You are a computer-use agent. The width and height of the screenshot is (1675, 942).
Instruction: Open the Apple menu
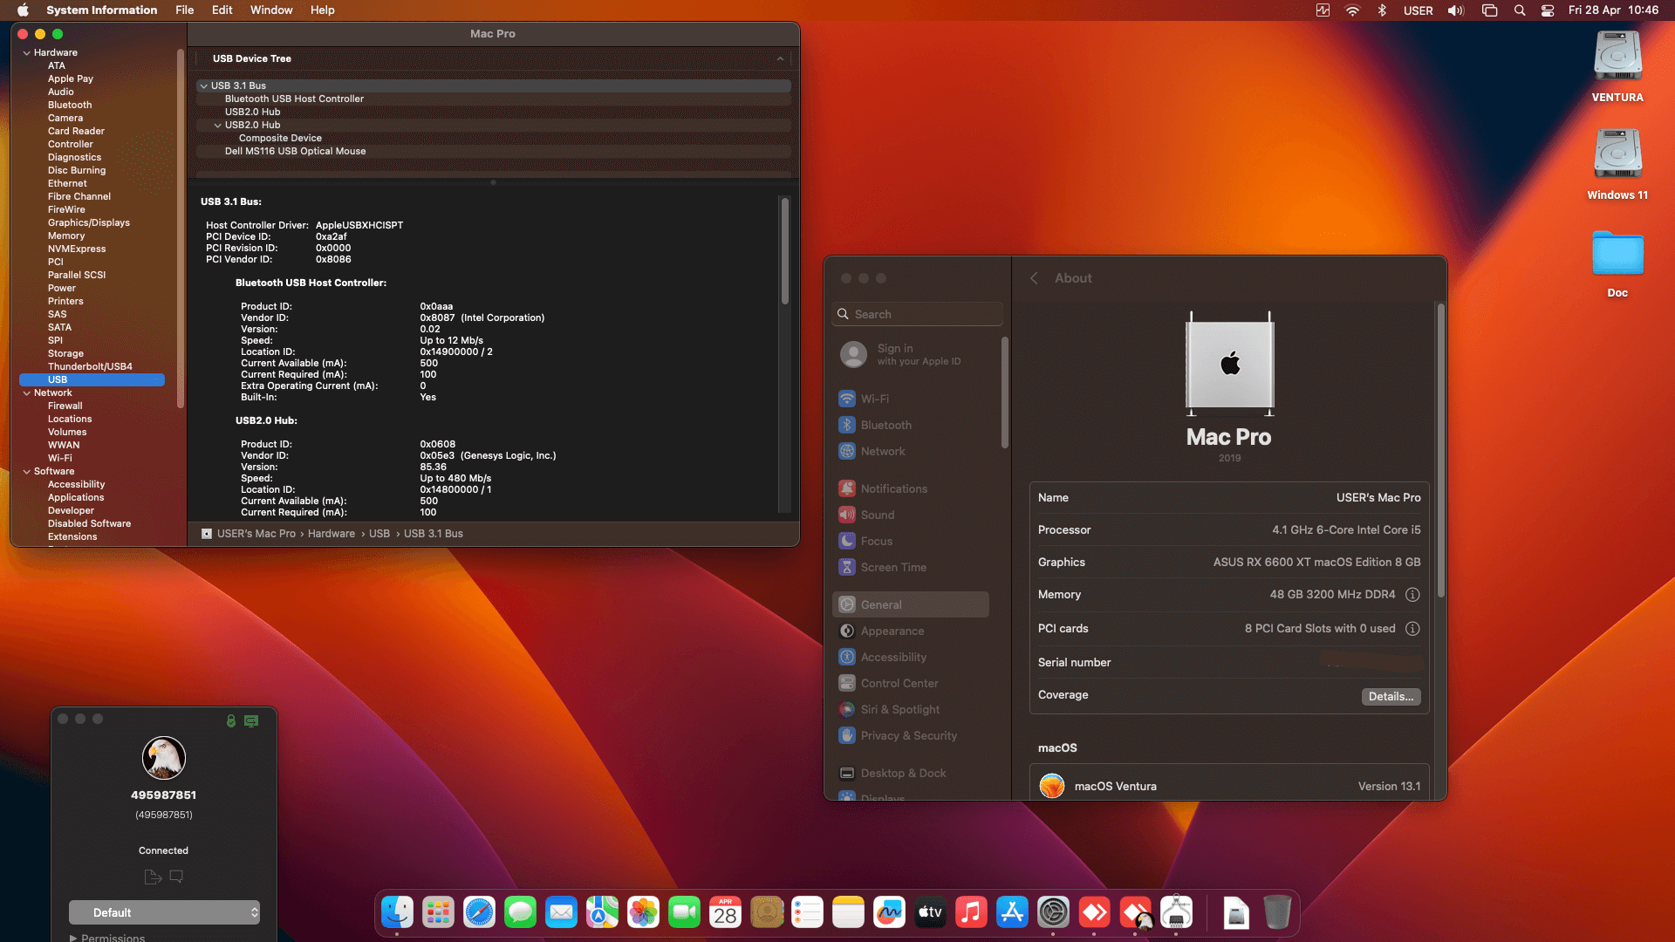coord(24,10)
